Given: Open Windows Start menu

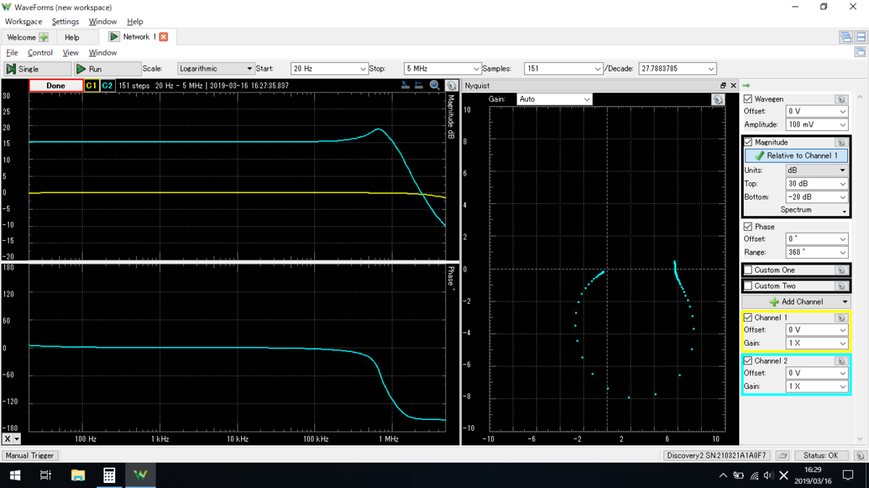Looking at the screenshot, I should click(x=14, y=475).
